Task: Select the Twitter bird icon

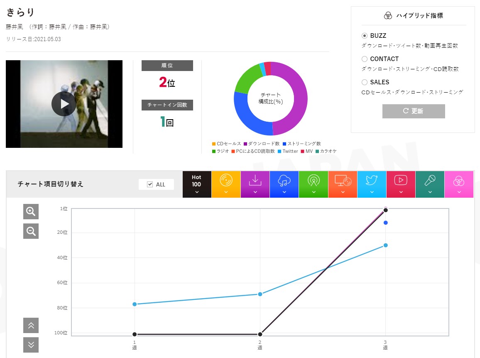Action: (x=372, y=180)
